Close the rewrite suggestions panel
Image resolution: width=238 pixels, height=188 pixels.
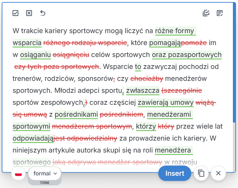coord(219,173)
